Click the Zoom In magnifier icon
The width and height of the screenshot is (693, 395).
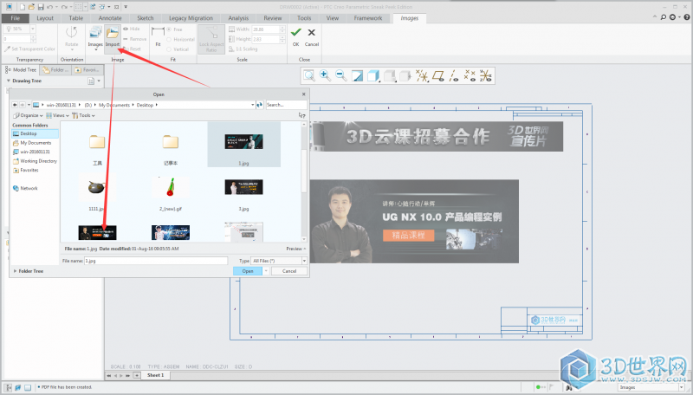pos(325,76)
